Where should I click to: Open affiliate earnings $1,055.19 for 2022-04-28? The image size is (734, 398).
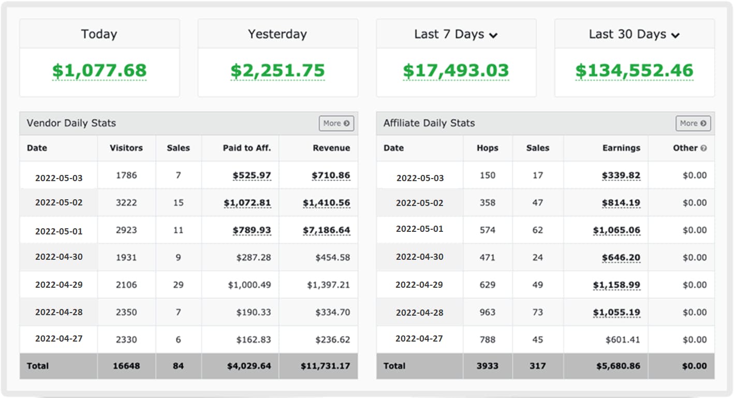pos(616,312)
